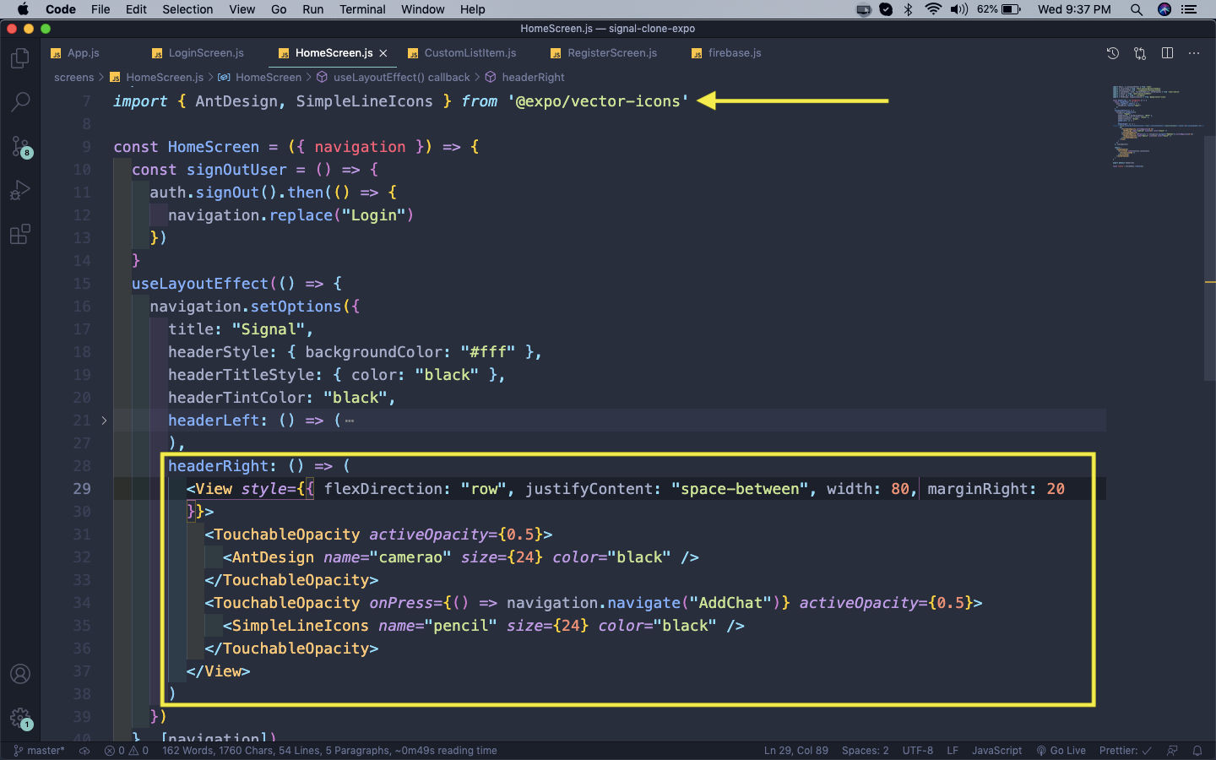Open the Help menu
The height and width of the screenshot is (760, 1216).
[473, 9]
